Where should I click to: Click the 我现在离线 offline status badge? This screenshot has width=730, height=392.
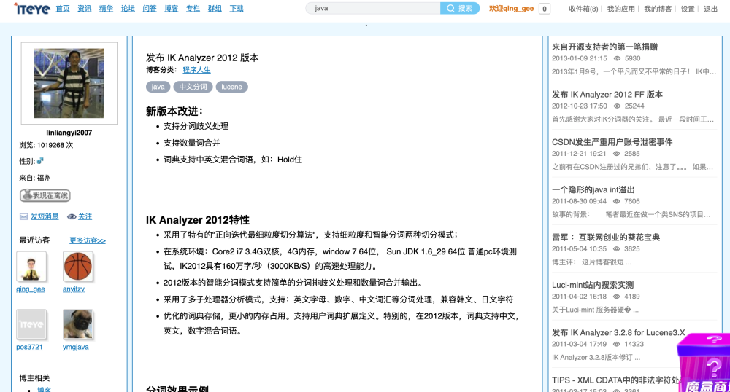[45, 195]
